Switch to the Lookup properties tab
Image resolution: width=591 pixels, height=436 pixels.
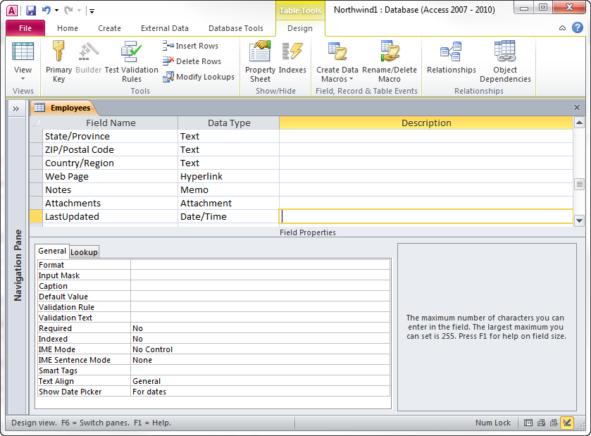[x=84, y=252]
